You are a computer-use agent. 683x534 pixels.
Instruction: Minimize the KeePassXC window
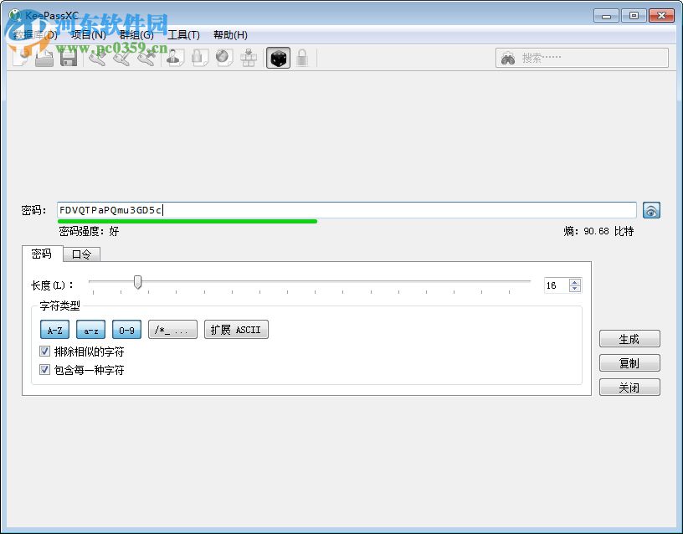(606, 16)
